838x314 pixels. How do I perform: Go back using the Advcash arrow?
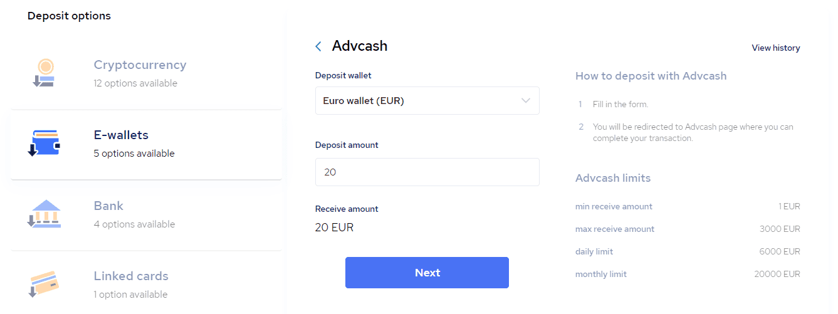point(318,46)
